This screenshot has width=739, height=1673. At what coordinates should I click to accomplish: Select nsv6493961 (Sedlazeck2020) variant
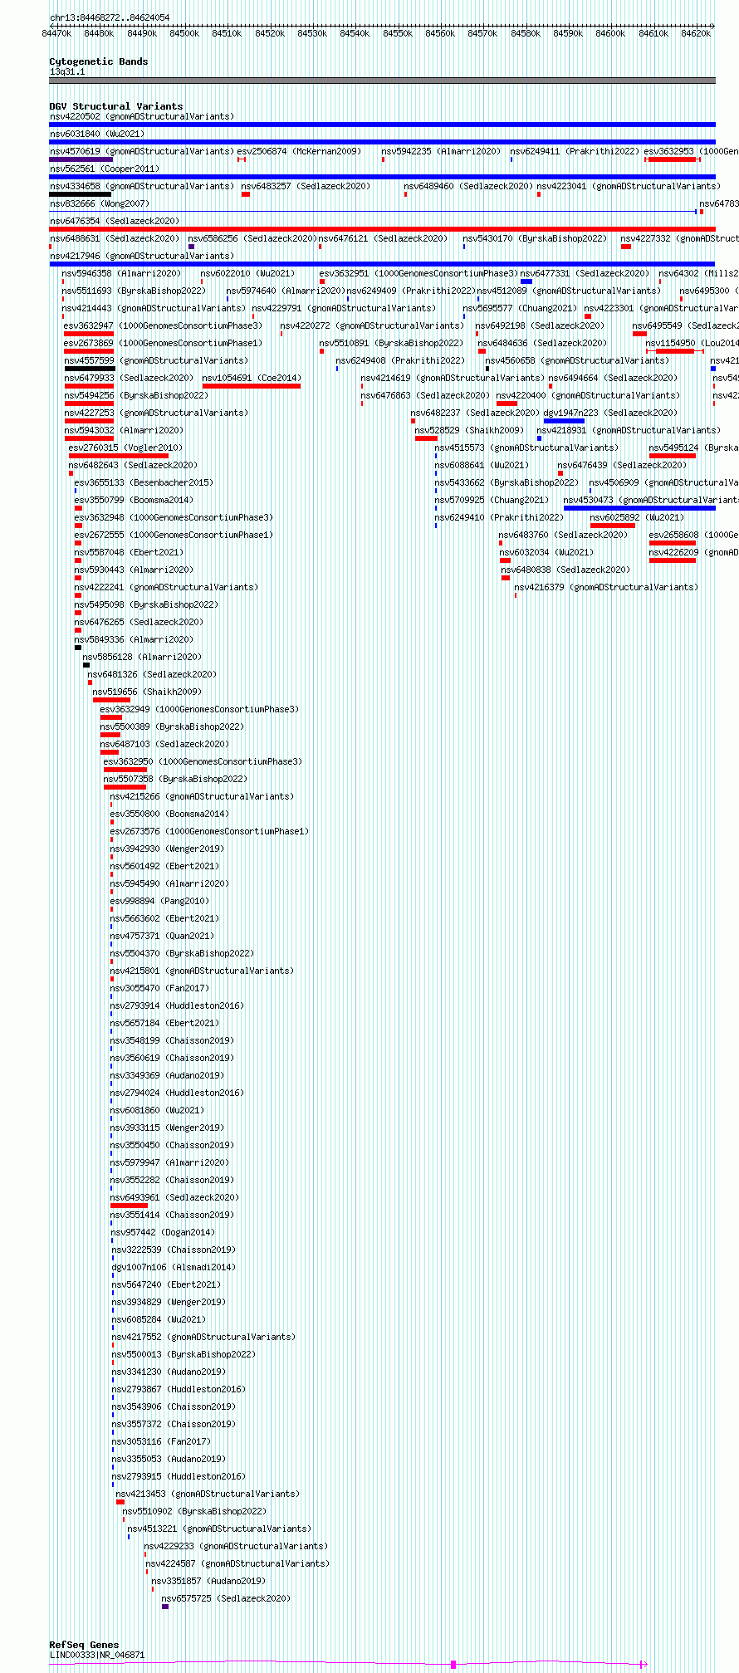coord(174,1197)
